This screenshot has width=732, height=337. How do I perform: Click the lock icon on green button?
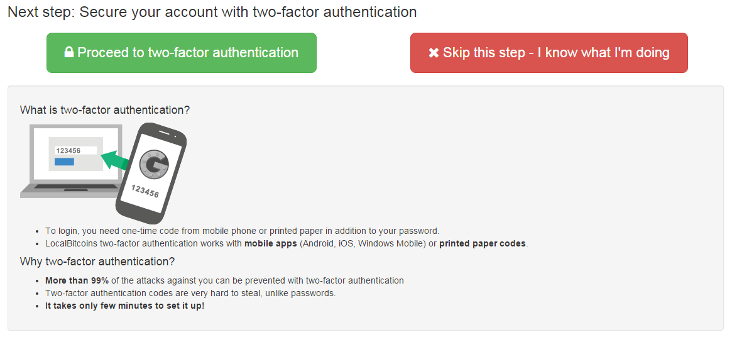69,53
